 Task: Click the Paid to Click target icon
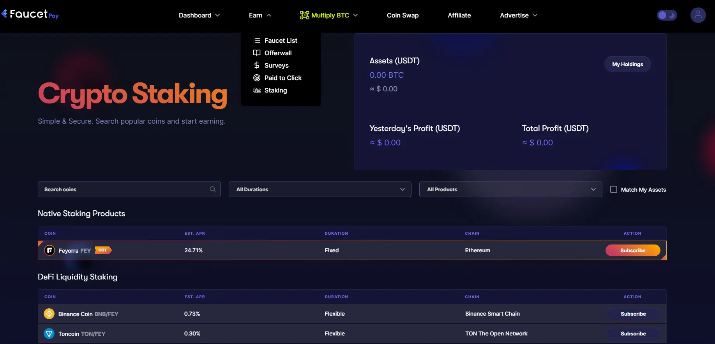257,78
